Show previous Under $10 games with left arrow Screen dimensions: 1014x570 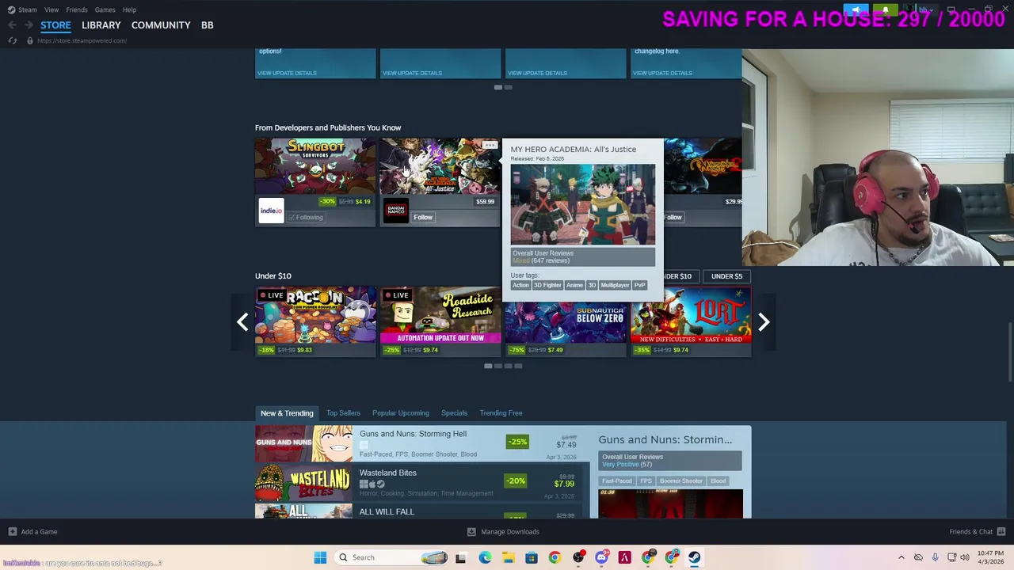pos(242,321)
